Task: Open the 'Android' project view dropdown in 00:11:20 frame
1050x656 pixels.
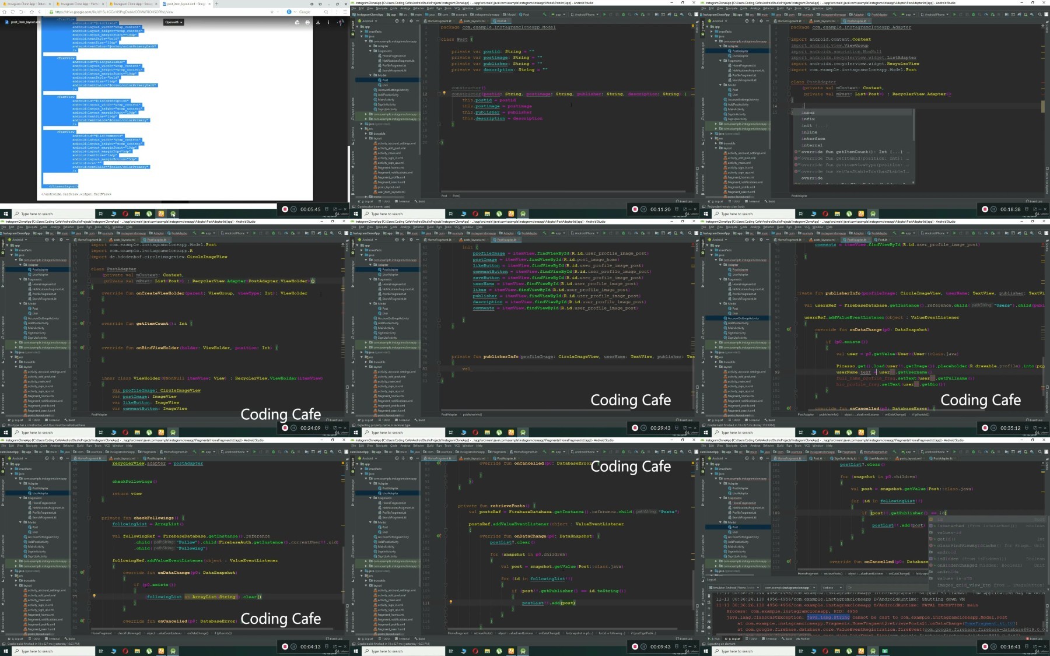Action: point(367,21)
